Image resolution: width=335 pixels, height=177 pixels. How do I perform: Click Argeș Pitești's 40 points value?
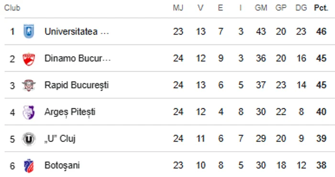point(321,112)
